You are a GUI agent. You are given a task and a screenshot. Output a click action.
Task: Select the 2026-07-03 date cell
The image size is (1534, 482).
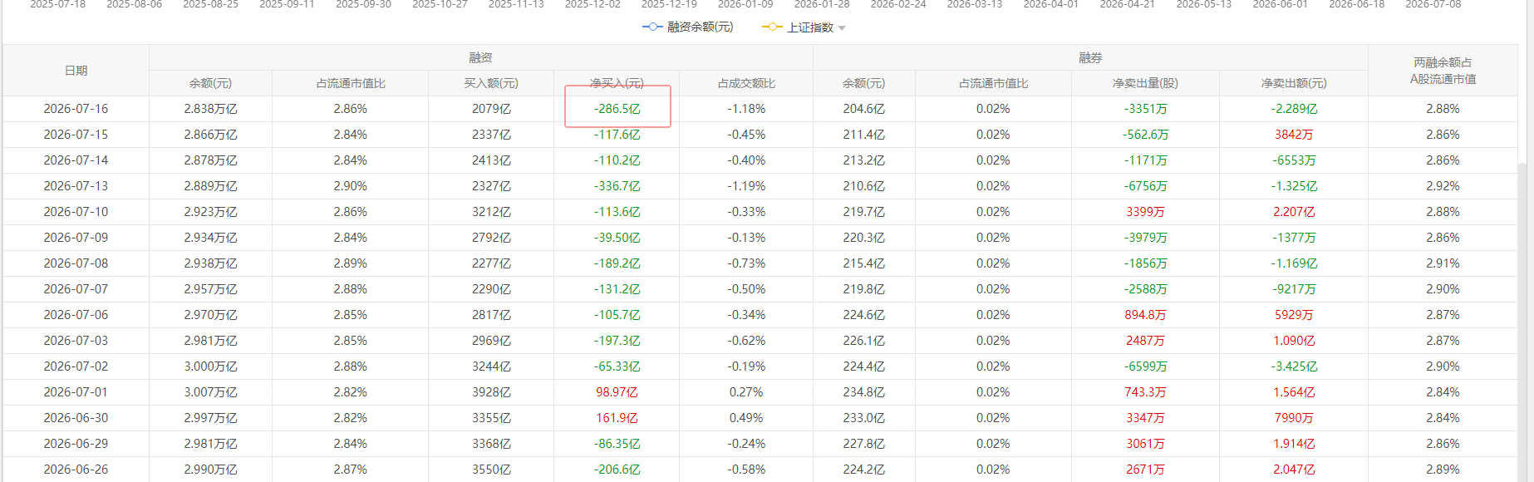76,341
